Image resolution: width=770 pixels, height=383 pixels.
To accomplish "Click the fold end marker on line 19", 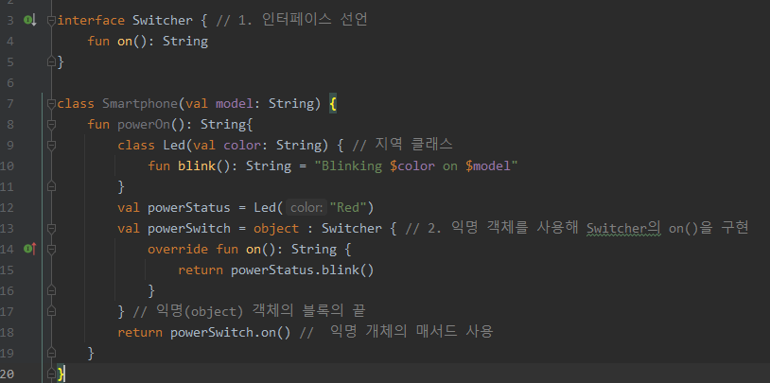I will [51, 353].
